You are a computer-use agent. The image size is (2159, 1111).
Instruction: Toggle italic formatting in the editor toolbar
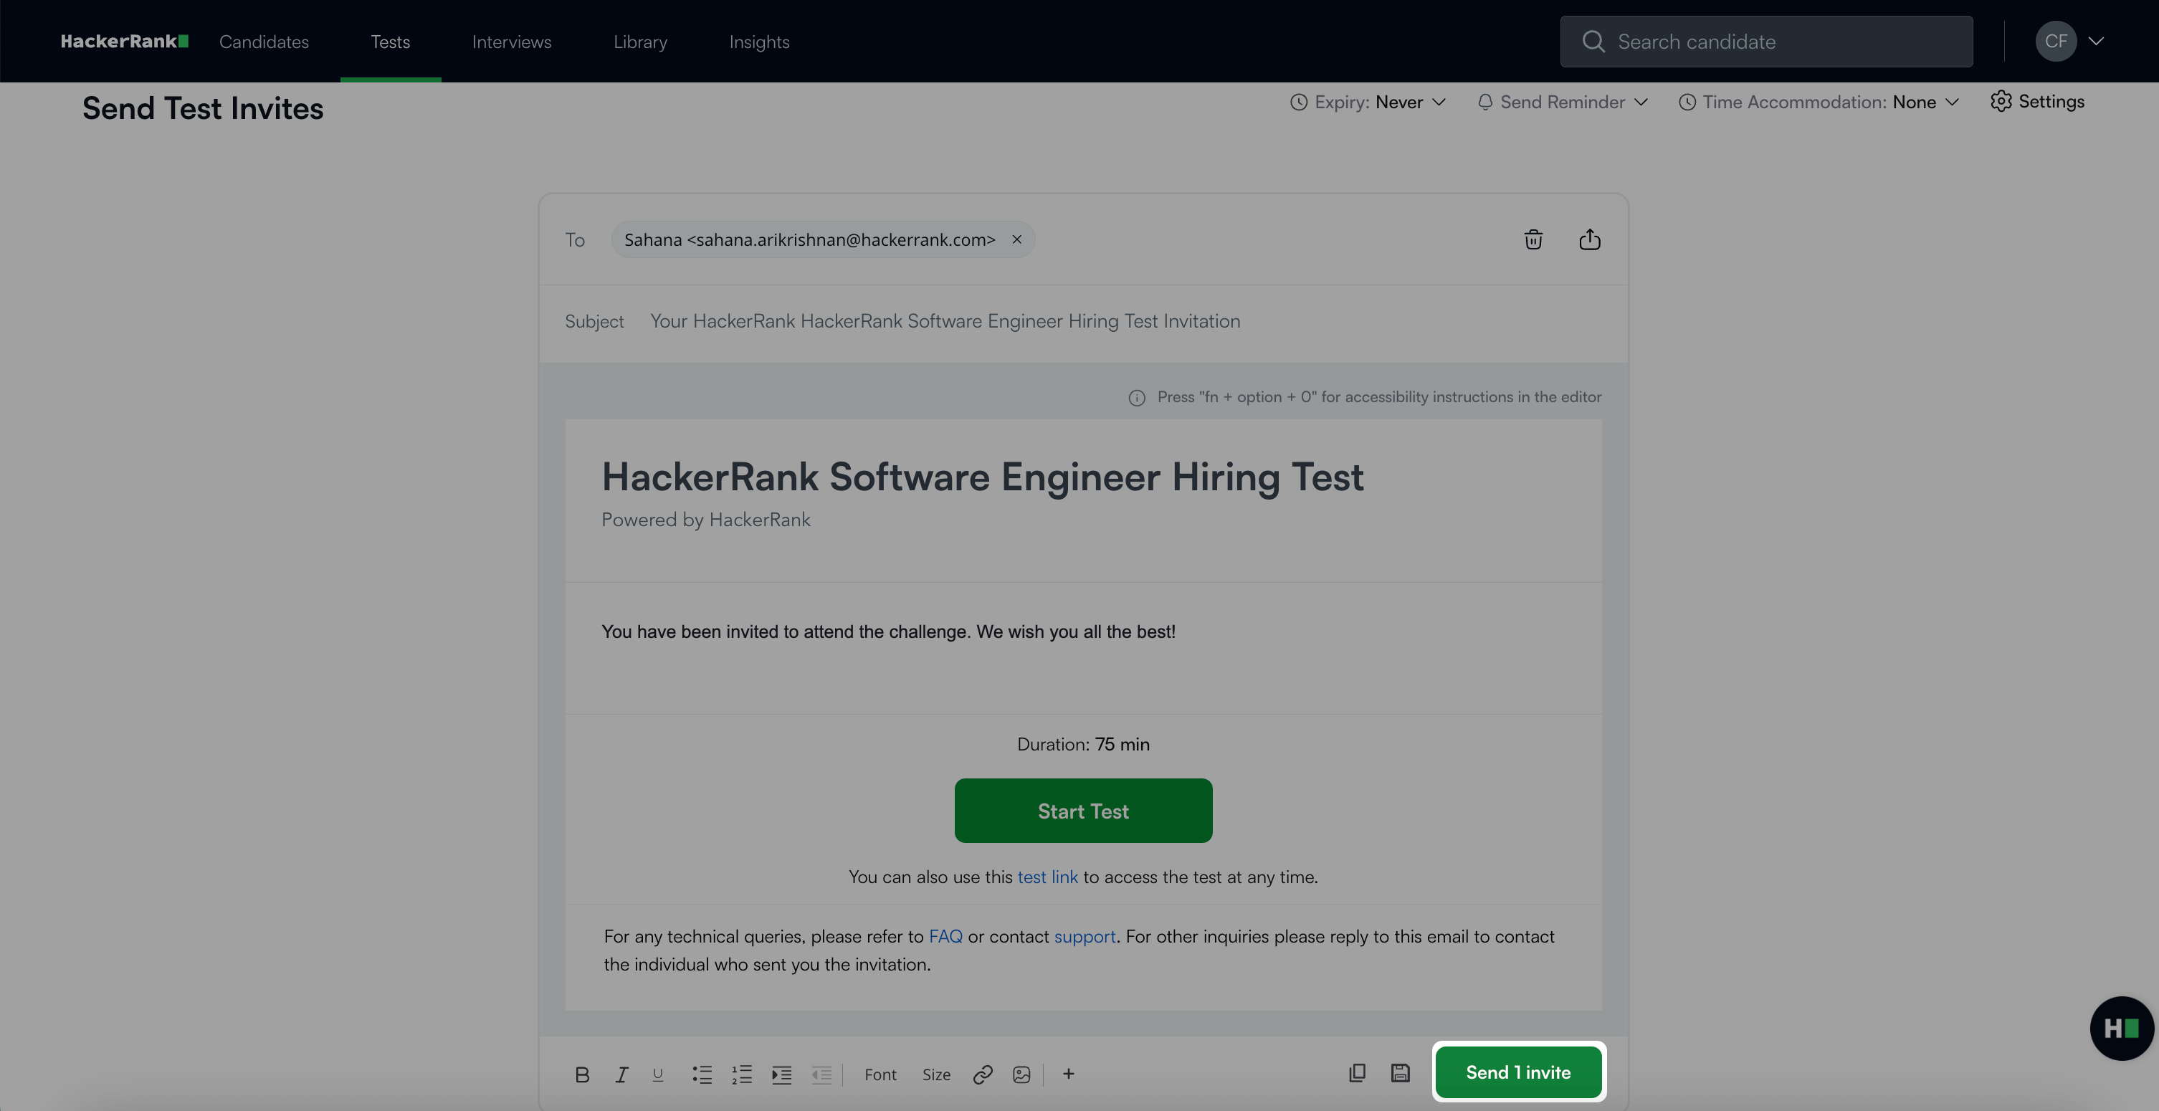[x=621, y=1074]
